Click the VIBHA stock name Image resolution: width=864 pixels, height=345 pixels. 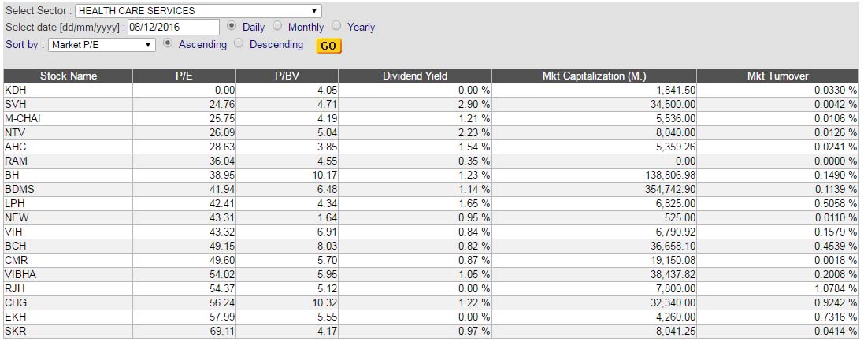[x=20, y=274]
